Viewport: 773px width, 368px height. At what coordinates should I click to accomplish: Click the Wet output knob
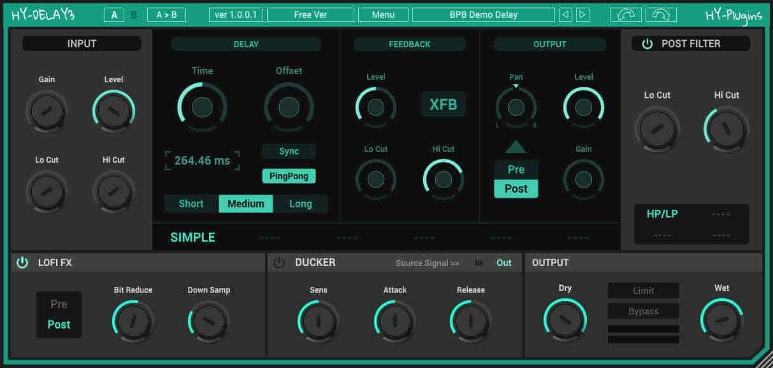(x=722, y=320)
